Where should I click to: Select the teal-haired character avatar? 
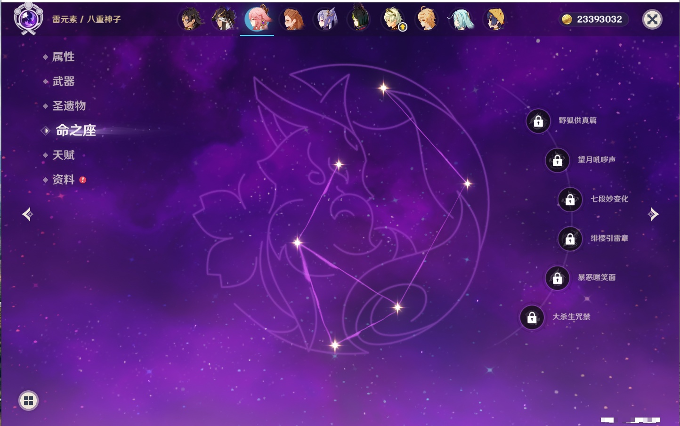pyautogui.click(x=461, y=19)
